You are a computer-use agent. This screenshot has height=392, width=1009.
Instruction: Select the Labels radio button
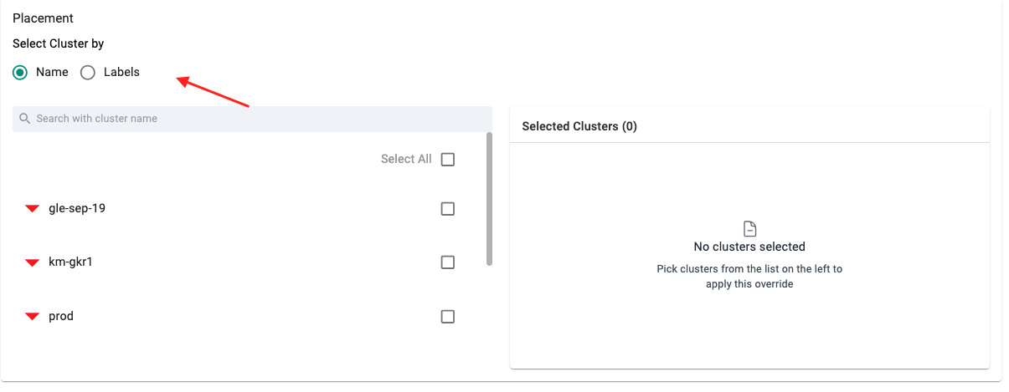pos(88,73)
